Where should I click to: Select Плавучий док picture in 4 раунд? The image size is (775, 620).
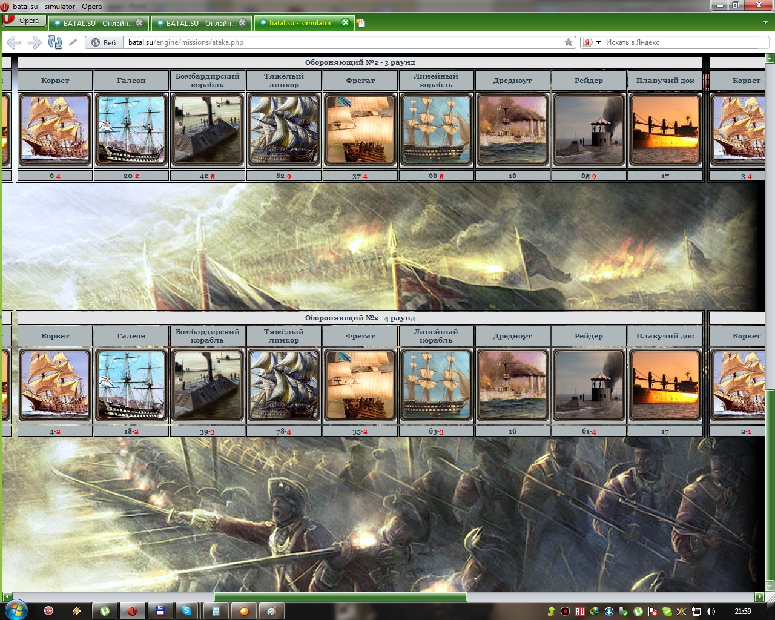coord(665,385)
